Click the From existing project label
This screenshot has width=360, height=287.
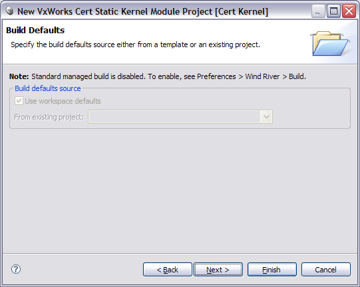[x=49, y=117]
